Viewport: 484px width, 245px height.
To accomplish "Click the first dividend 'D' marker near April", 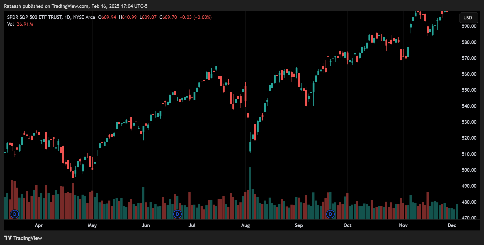I will tap(15, 214).
